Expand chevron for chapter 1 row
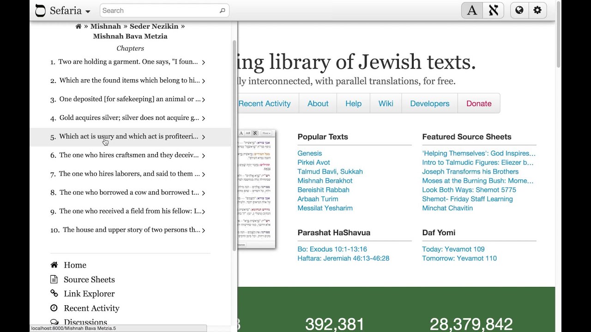 tap(203, 62)
